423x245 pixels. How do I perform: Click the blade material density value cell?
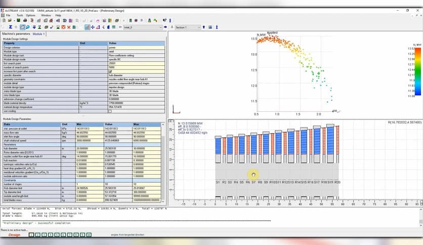136,103
